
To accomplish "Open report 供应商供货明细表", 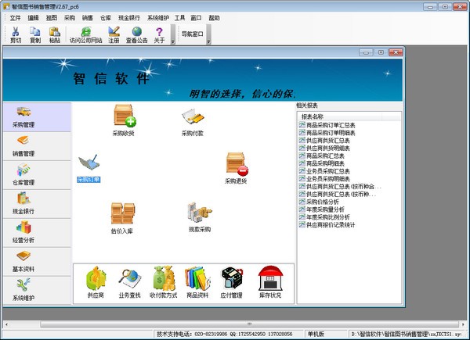I will click(328, 148).
